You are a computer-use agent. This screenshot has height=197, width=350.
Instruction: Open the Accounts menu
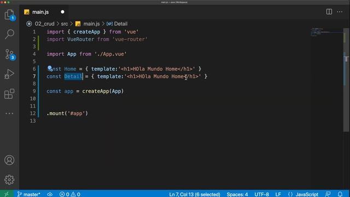9,160
